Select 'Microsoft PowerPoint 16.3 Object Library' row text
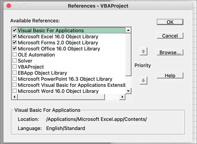The image size is (197, 144). pos(65,79)
